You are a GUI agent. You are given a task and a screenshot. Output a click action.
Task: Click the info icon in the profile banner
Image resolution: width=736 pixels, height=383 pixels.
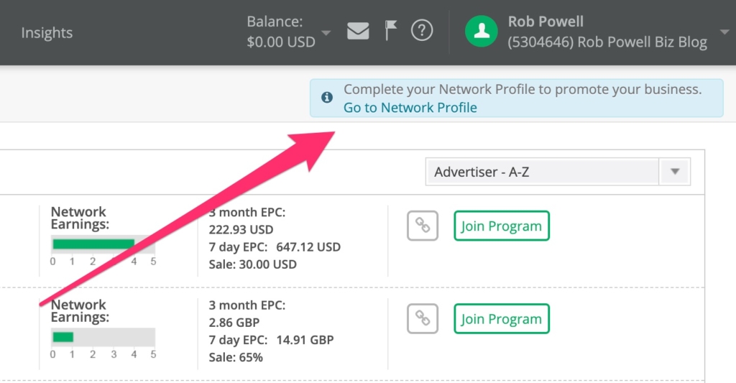(327, 97)
